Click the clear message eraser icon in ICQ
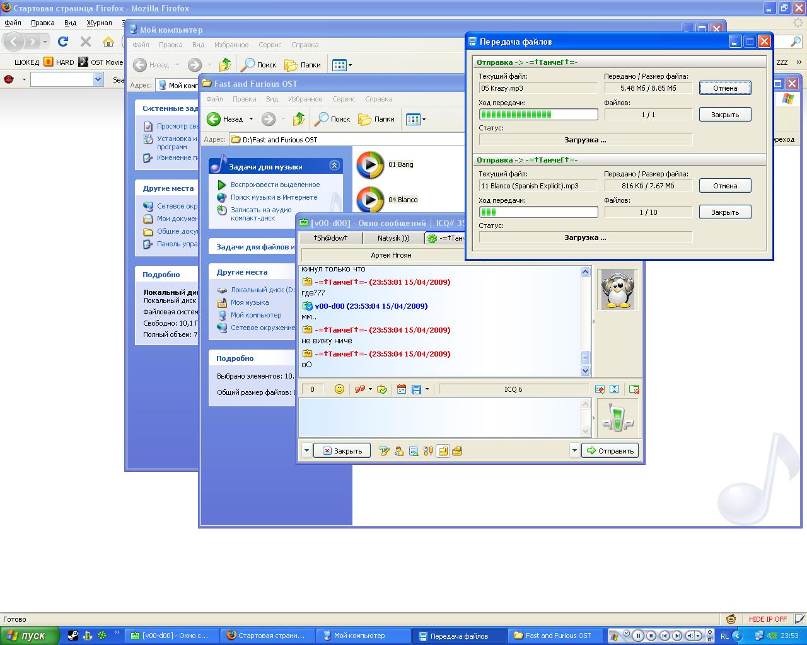The width and height of the screenshot is (807, 645). (600, 389)
